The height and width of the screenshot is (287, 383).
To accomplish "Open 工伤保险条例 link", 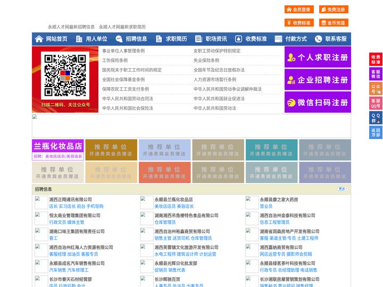I will coord(115,60).
